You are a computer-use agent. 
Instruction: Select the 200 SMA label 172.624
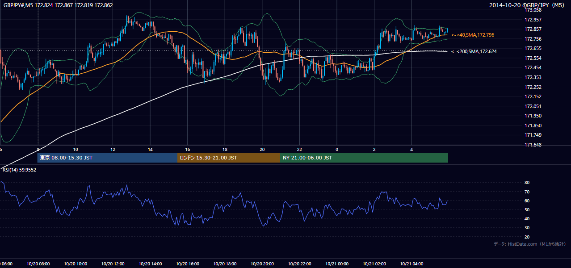(474, 52)
